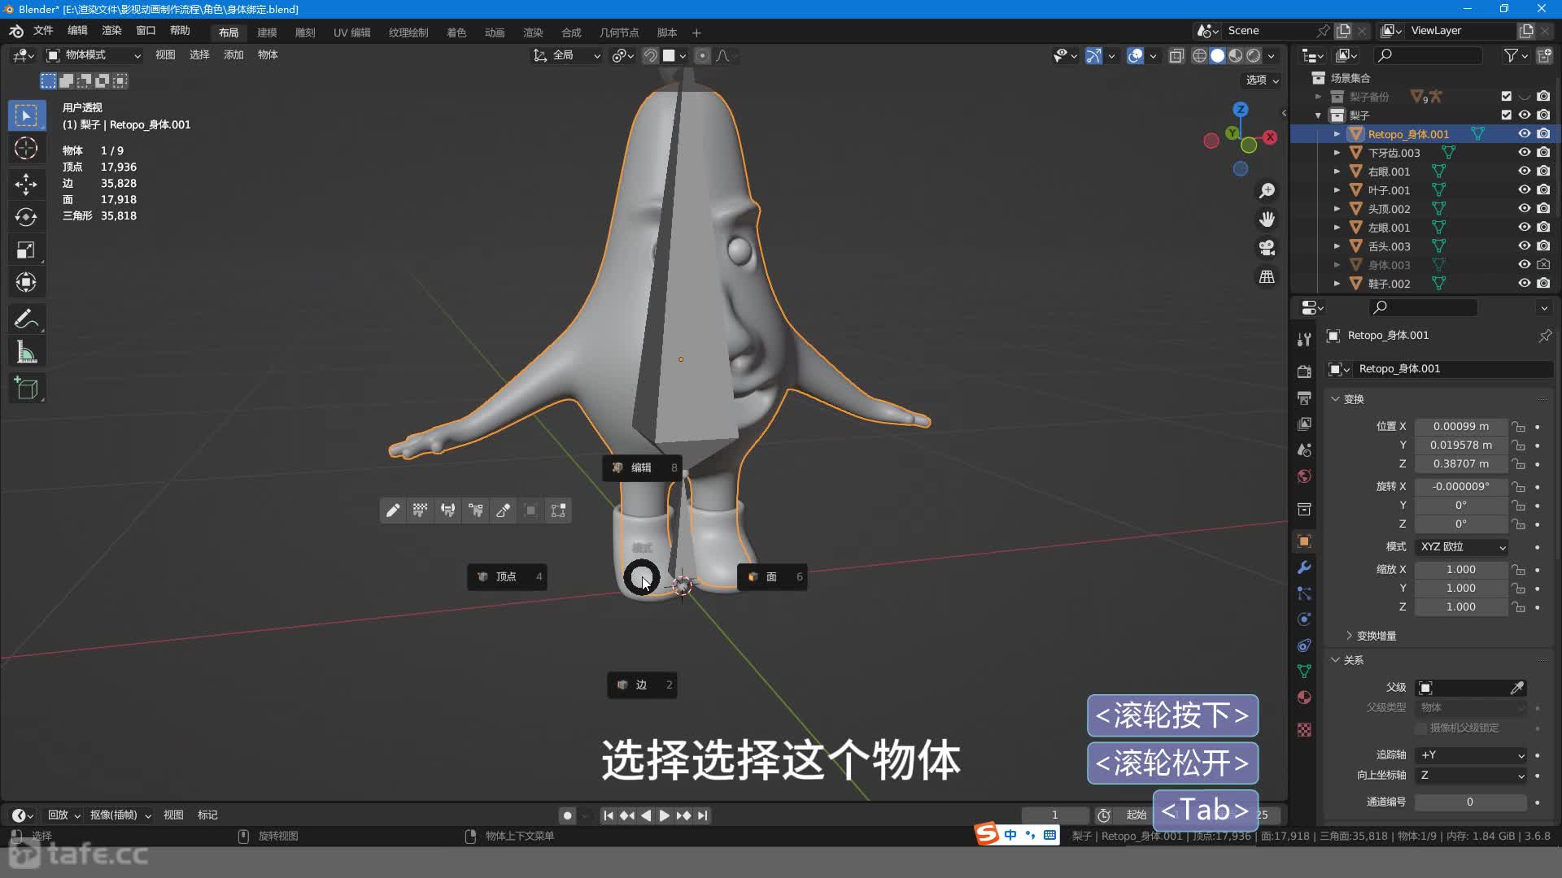Switch to 雕刻 workspace tab
Viewport: 1562px width, 878px height.
(305, 33)
